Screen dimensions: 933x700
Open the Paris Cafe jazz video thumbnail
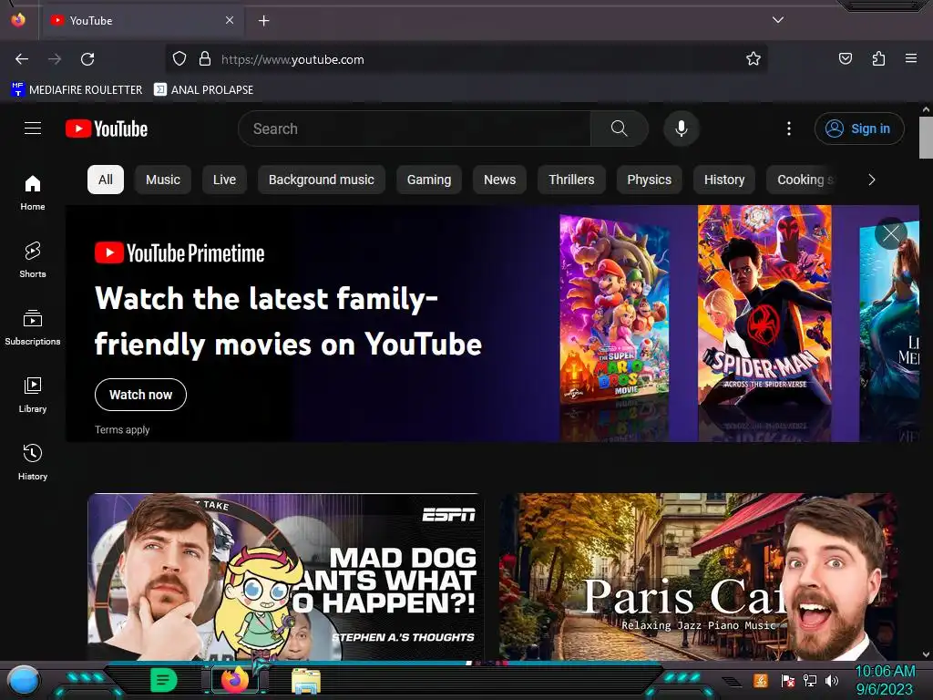[x=698, y=576]
